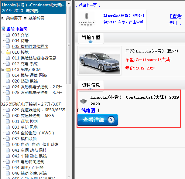Image resolution: width=185 pixels, height=179 pixels.
Task: Click the page icon for 037 换挡联锁
Action: tap(8, 139)
